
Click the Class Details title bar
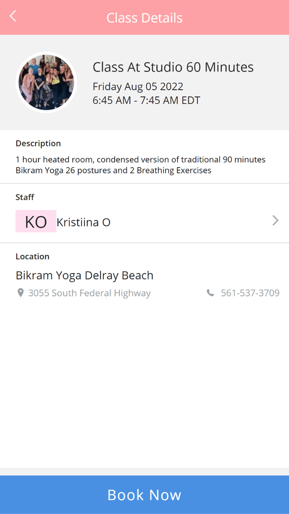click(144, 17)
